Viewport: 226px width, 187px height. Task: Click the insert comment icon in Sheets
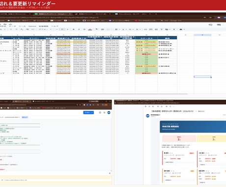click(151, 30)
